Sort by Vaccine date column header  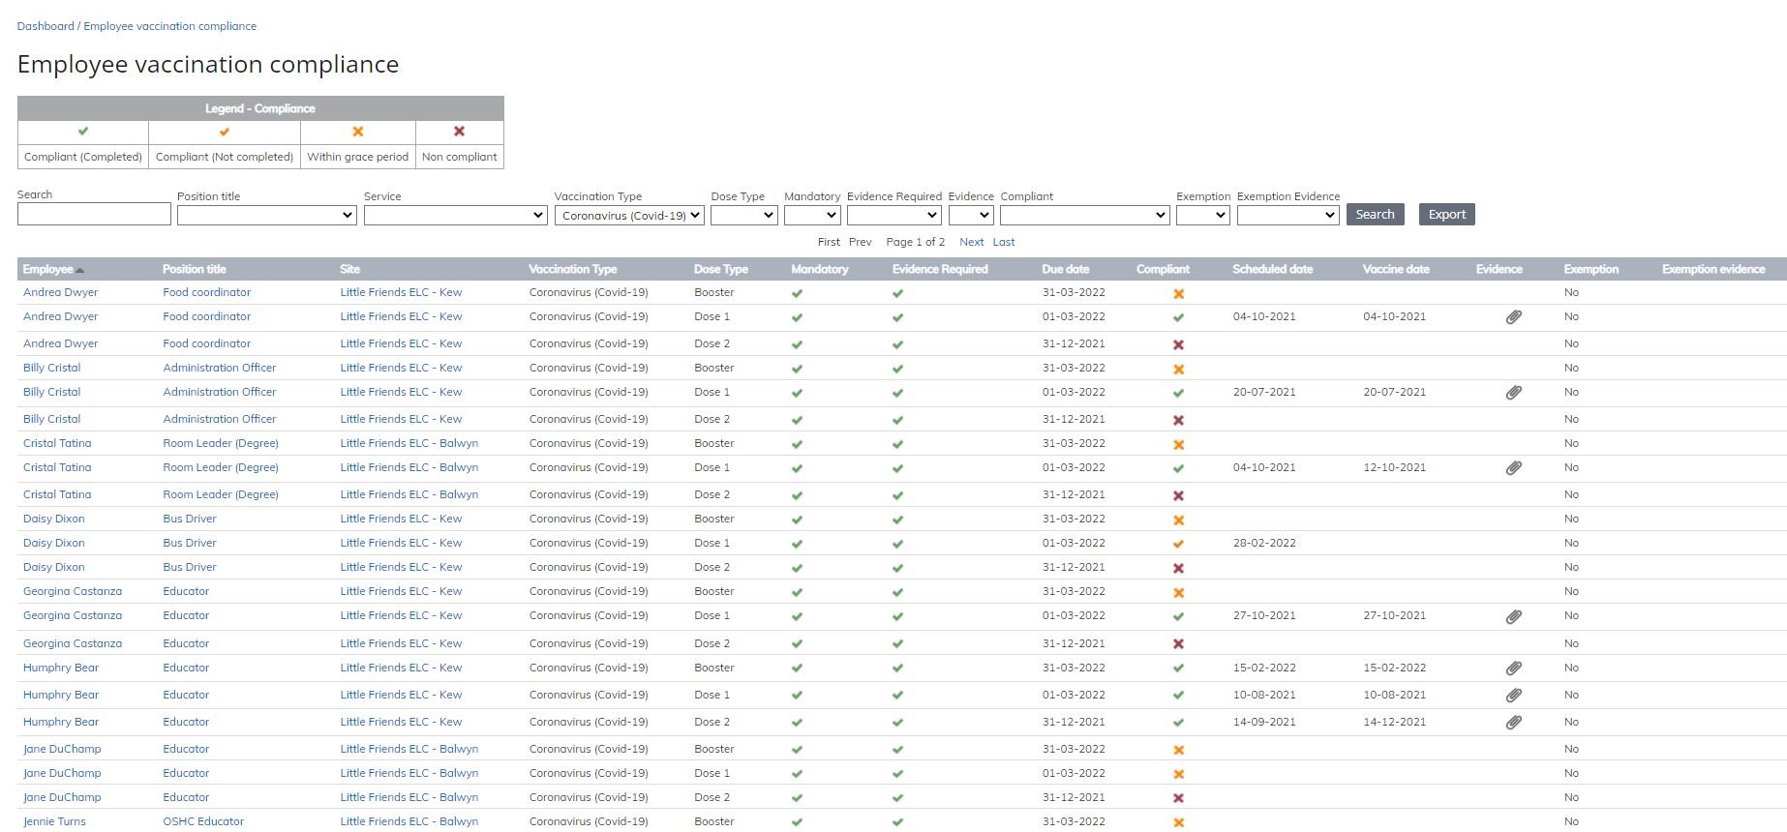(x=1396, y=269)
